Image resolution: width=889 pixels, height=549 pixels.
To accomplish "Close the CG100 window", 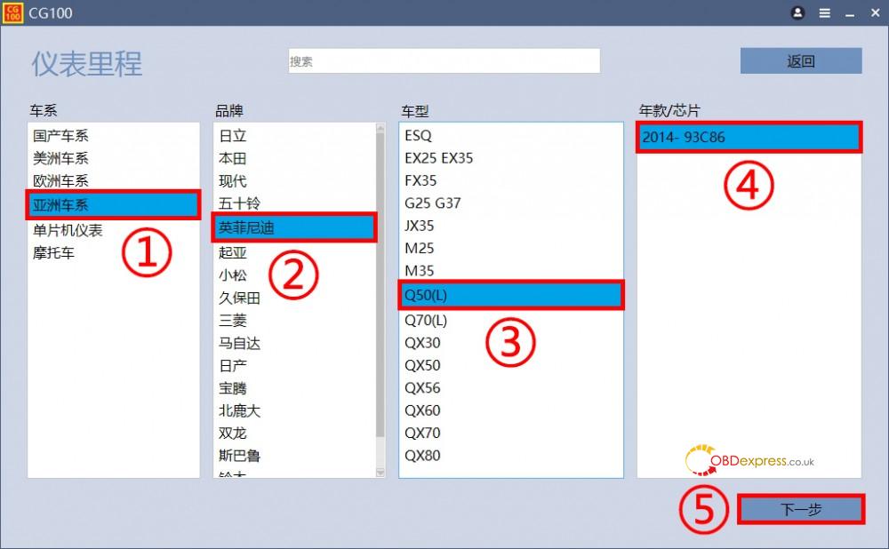I will point(876,13).
